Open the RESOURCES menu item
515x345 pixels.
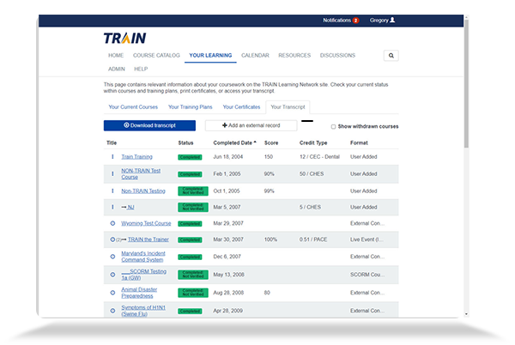click(x=294, y=55)
